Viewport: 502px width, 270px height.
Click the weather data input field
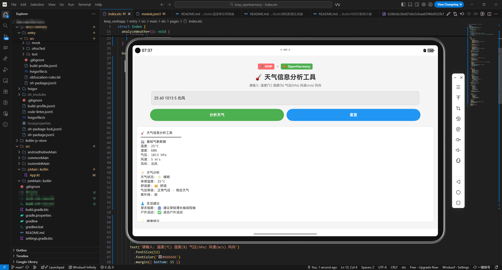coord(285,98)
